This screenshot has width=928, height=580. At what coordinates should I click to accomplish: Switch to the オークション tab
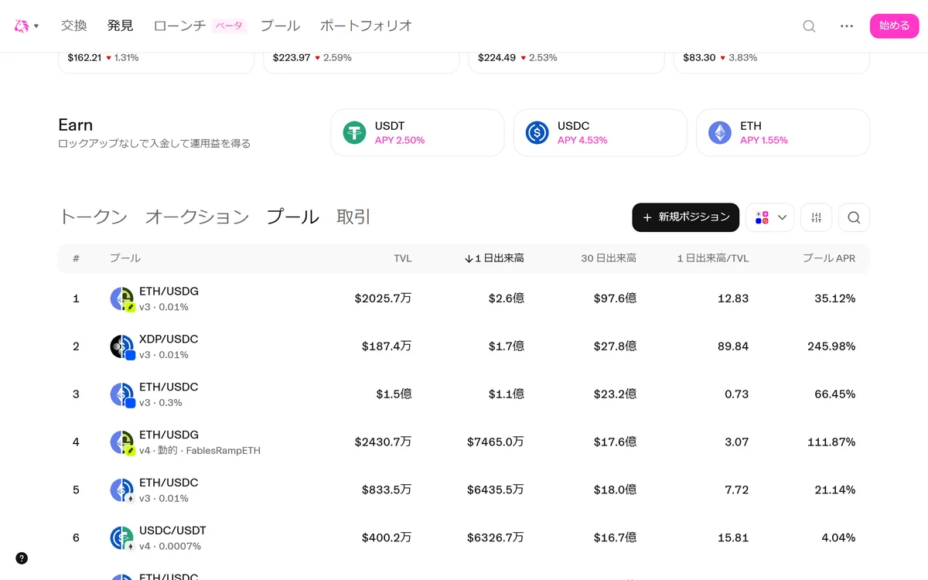click(x=197, y=217)
